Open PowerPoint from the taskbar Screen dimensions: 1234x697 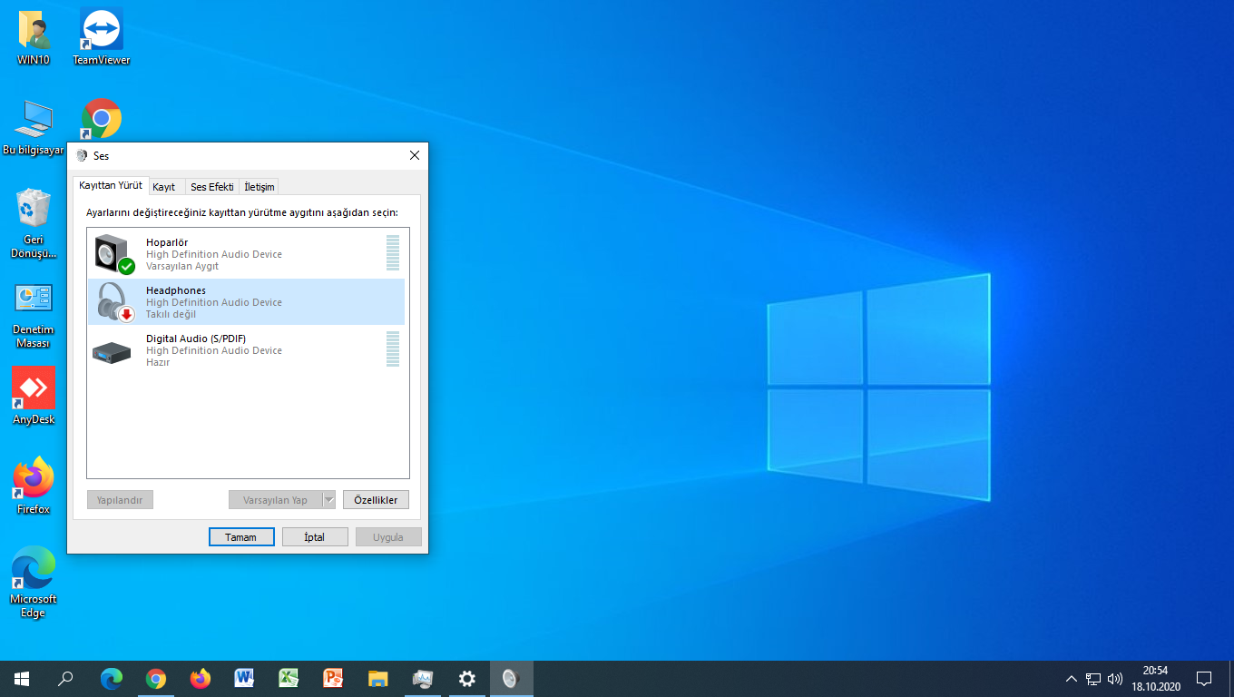click(333, 678)
